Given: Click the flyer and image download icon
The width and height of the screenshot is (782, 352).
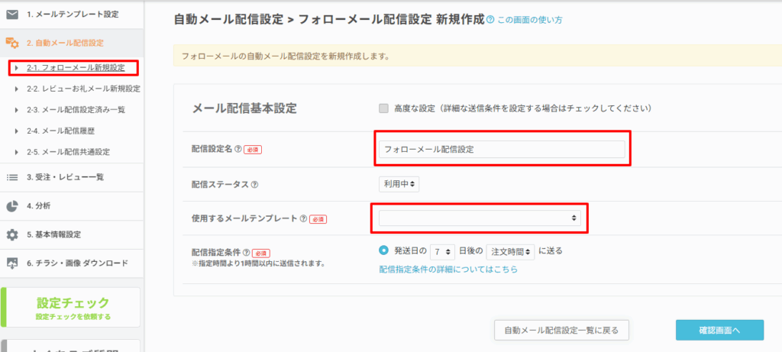Looking at the screenshot, I should [x=12, y=263].
